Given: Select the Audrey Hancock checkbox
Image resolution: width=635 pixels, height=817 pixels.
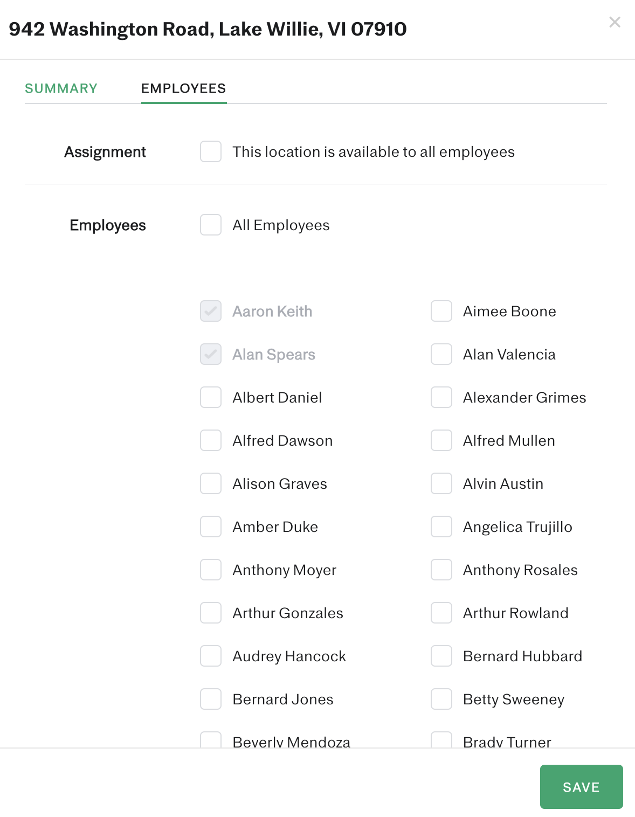Looking at the screenshot, I should 211,656.
